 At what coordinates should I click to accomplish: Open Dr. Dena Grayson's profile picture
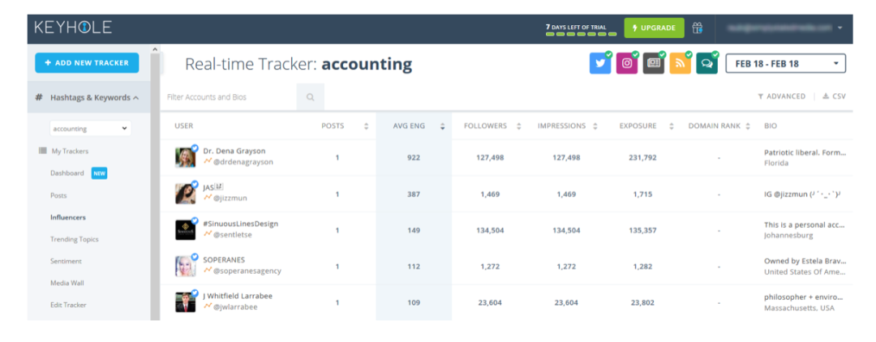click(x=185, y=156)
